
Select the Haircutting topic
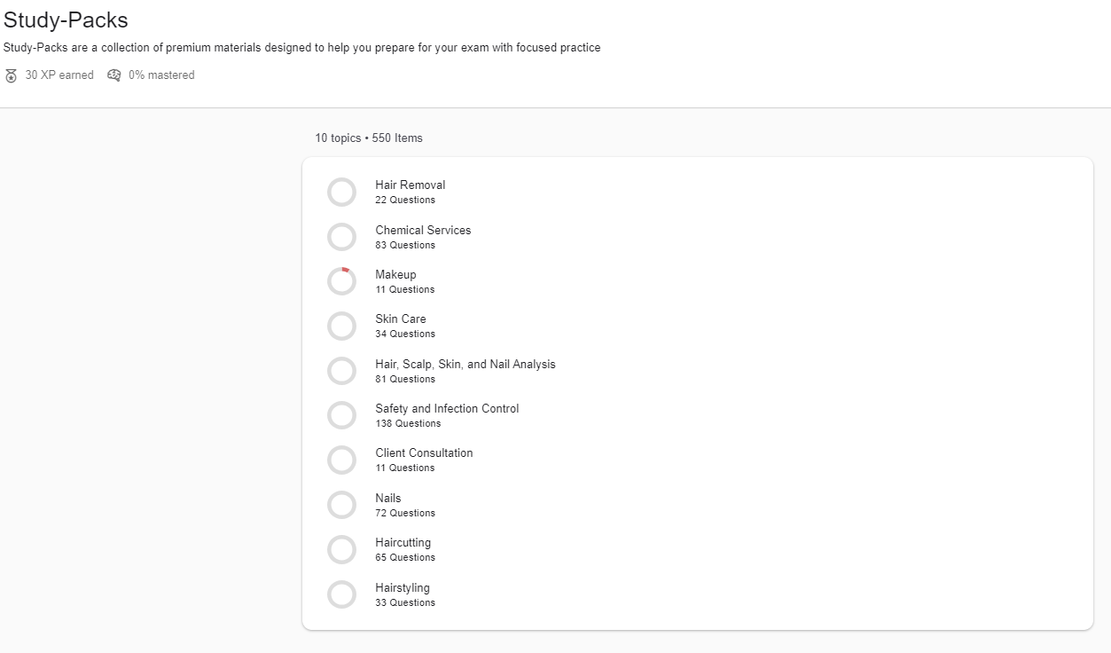(x=403, y=542)
